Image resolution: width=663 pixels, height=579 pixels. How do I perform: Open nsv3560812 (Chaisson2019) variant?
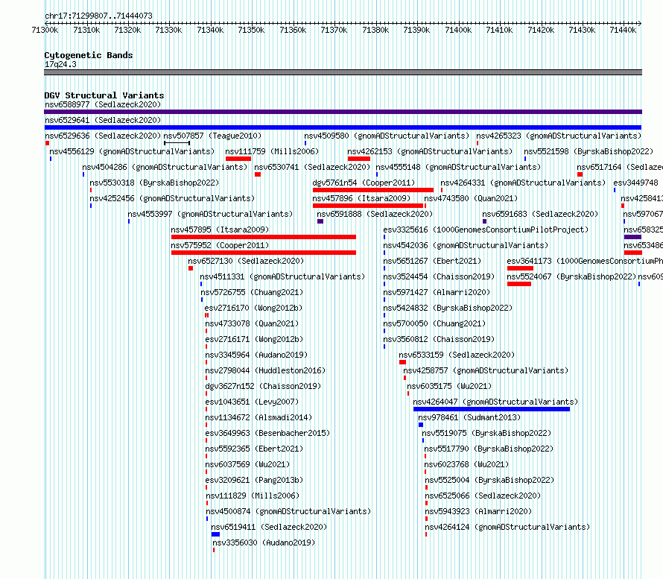pos(439,339)
